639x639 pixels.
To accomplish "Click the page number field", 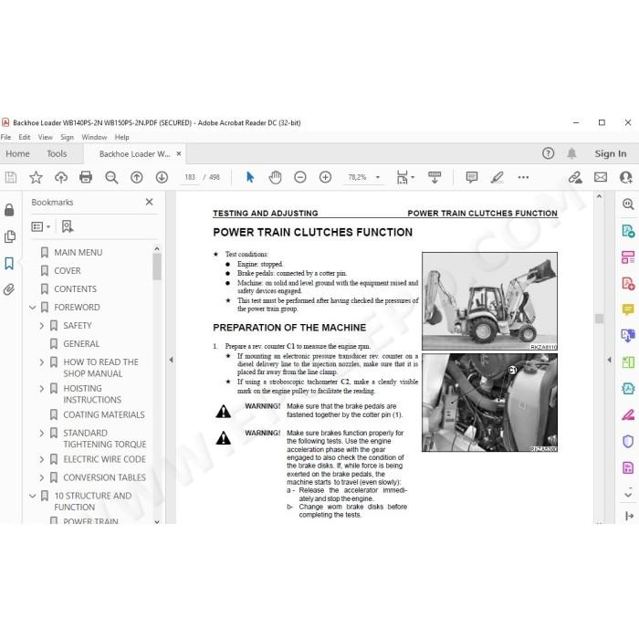I will coord(190,177).
